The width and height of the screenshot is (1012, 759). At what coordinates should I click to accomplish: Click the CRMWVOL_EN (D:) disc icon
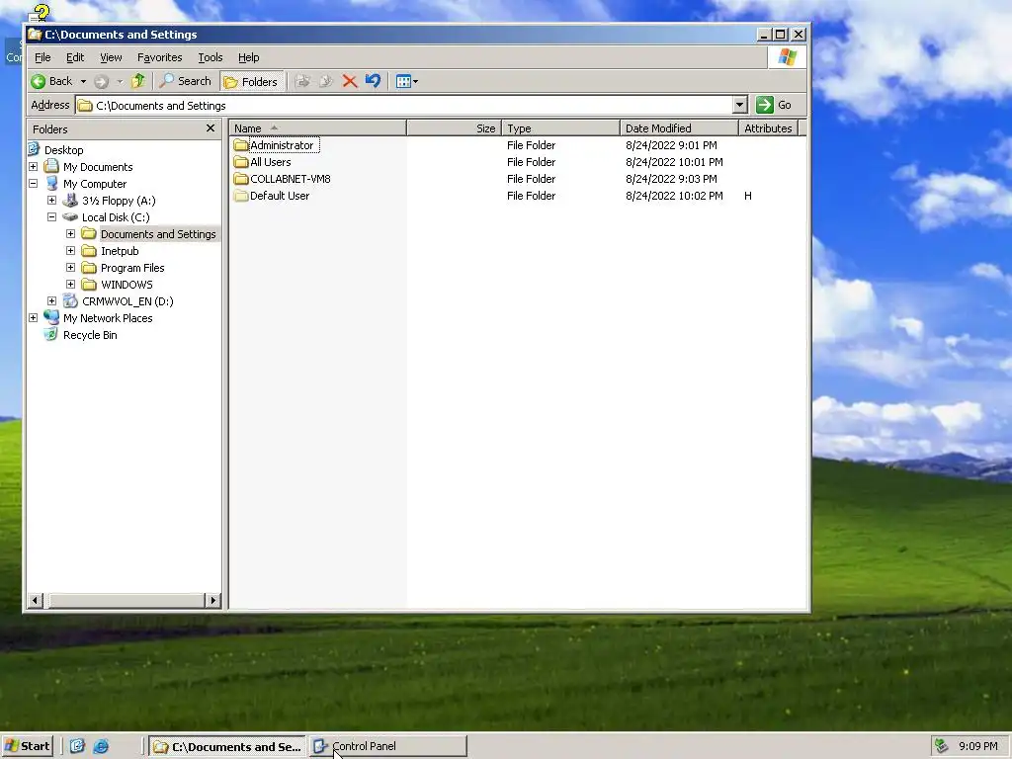[70, 301]
